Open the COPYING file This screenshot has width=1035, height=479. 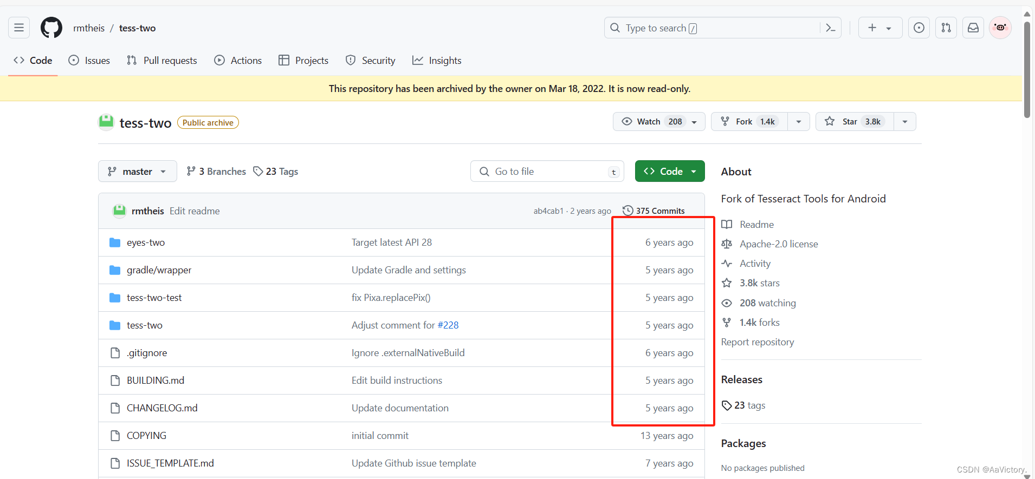pyautogui.click(x=146, y=436)
